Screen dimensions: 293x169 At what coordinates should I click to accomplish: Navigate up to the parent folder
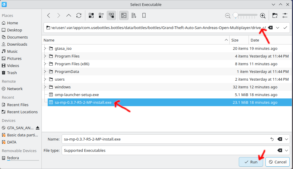[x=69, y=15]
